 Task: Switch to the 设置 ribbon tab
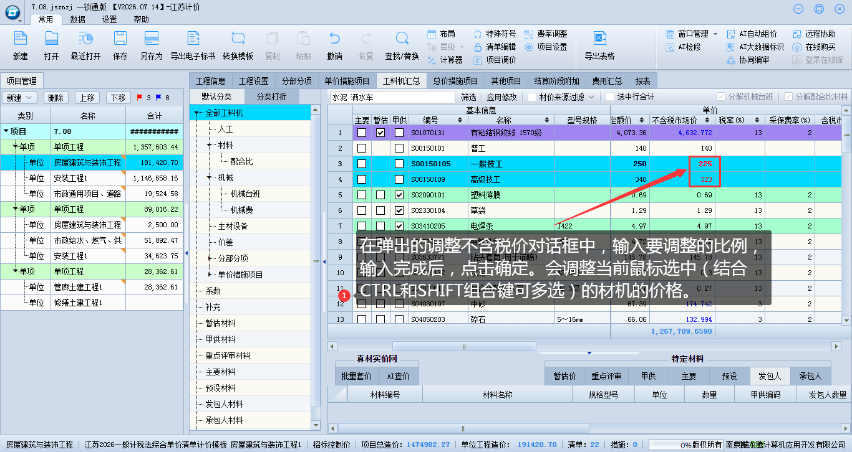[109, 19]
